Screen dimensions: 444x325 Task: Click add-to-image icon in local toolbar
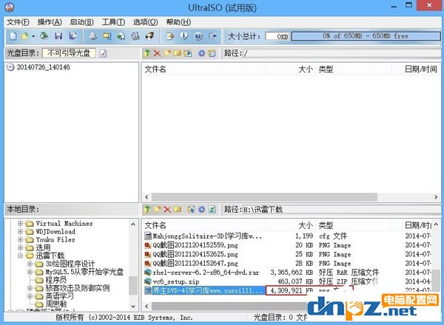[x=191, y=209]
